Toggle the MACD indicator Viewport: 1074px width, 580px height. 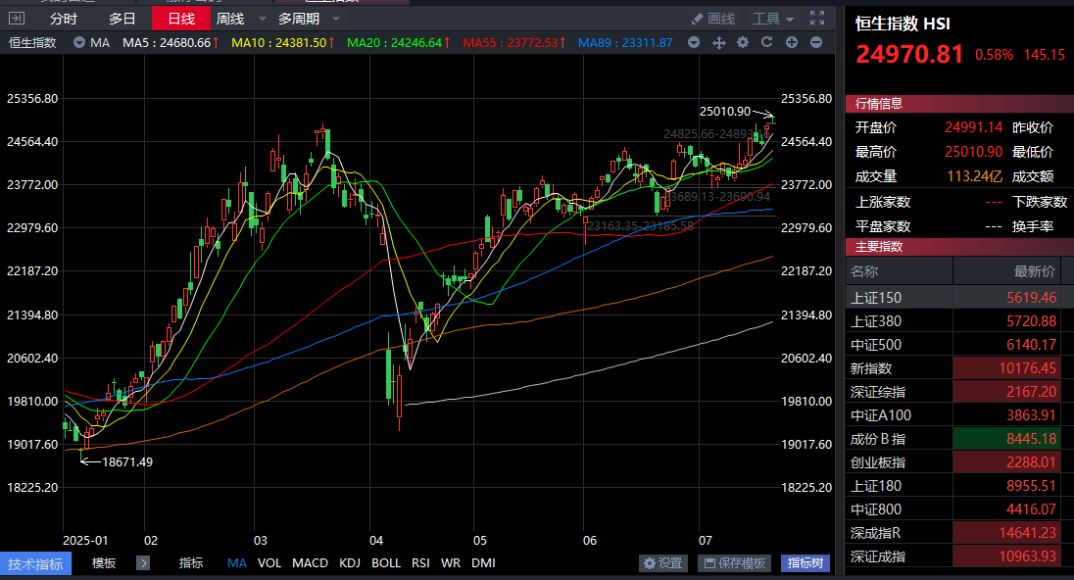click(x=310, y=563)
